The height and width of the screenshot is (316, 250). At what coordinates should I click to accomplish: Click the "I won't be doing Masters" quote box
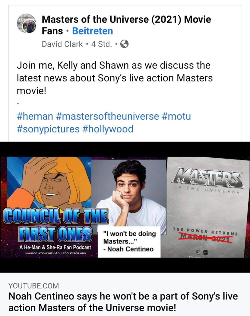pyautogui.click(x=129, y=242)
